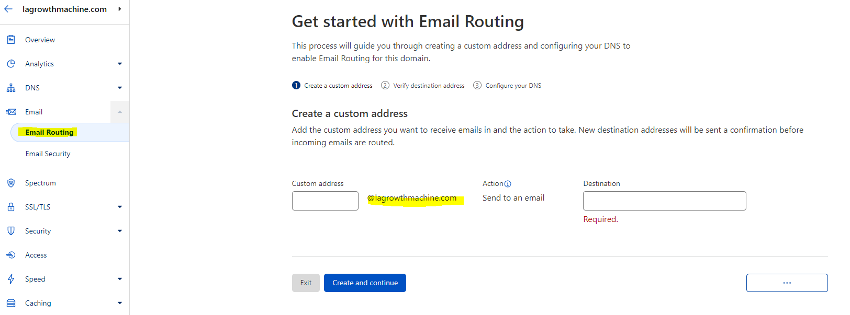
Task: Open the domain switcher arrow
Action: [120, 9]
